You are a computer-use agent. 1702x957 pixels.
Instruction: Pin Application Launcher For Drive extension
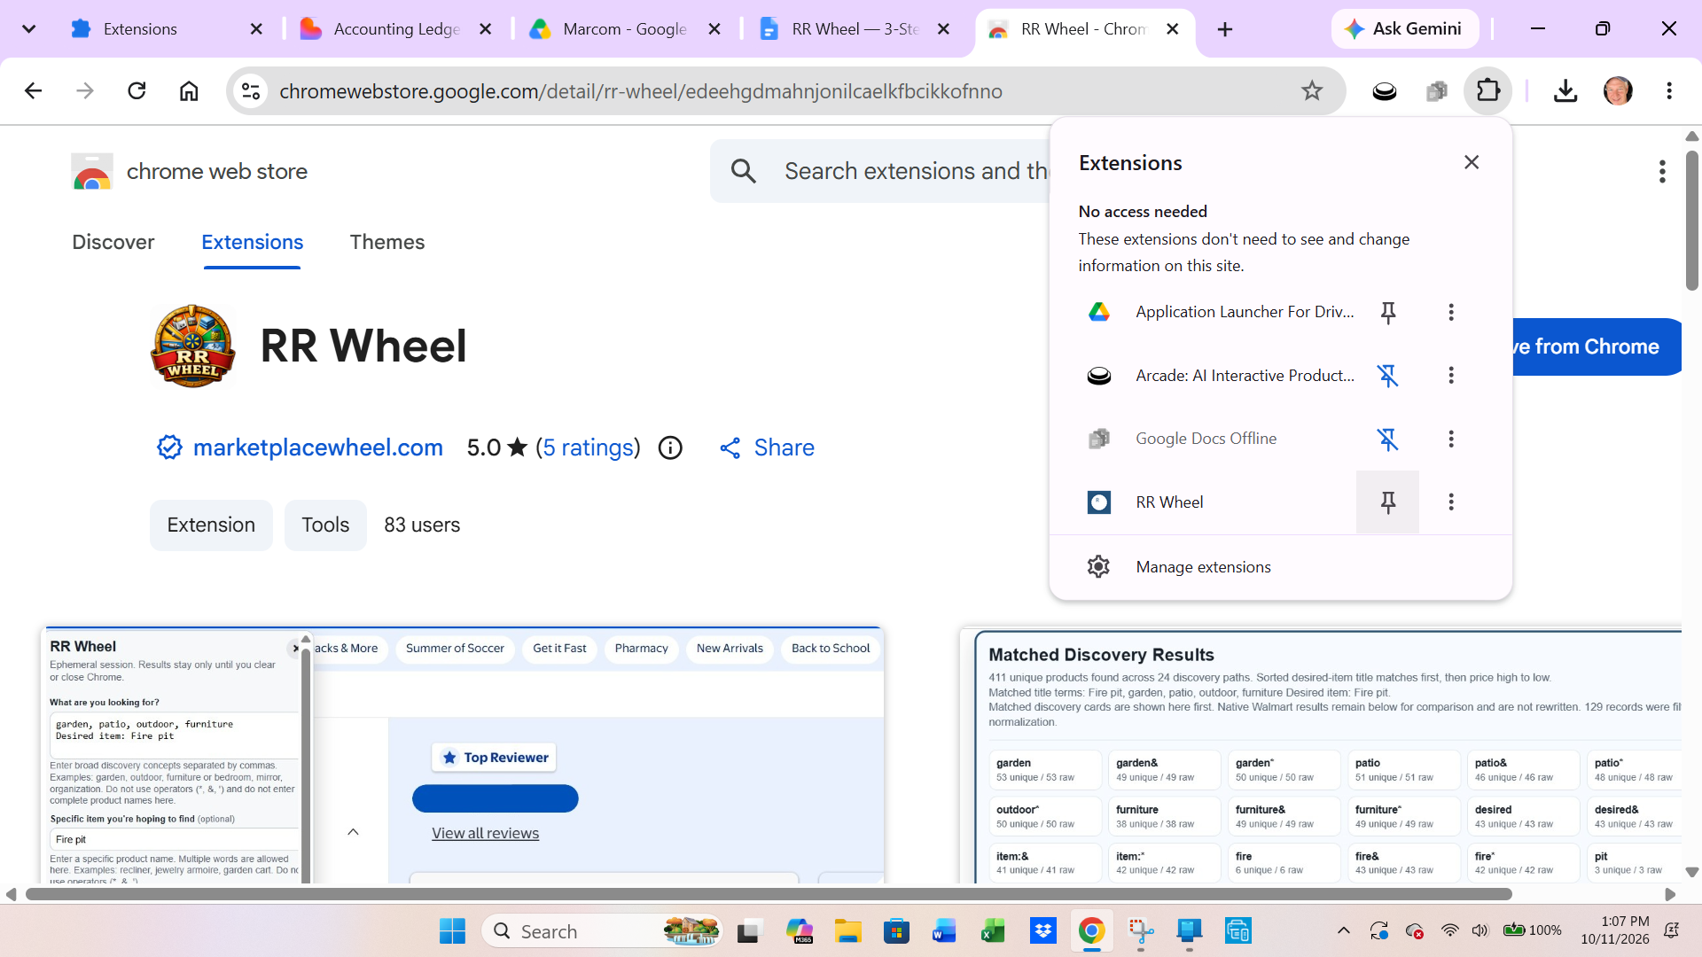[1387, 312]
